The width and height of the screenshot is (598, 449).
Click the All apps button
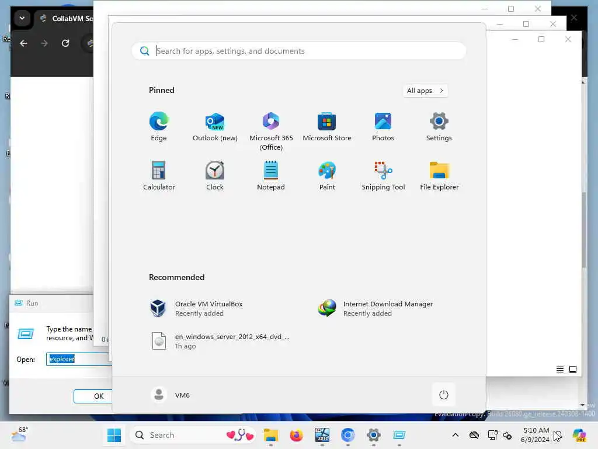(425, 91)
